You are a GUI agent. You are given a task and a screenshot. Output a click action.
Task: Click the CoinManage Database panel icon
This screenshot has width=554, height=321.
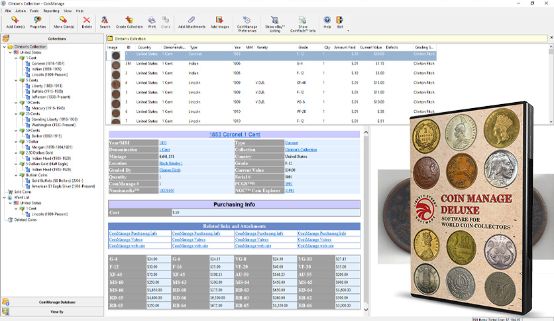point(6,302)
